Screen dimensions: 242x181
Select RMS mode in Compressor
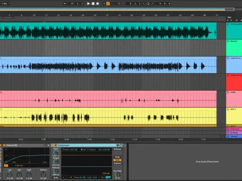coord(117,160)
